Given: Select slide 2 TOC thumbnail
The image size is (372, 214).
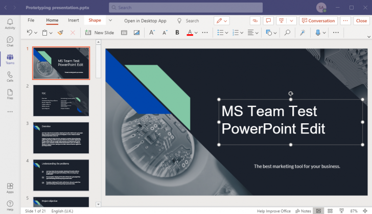Looking at the screenshot, I should pos(61,100).
